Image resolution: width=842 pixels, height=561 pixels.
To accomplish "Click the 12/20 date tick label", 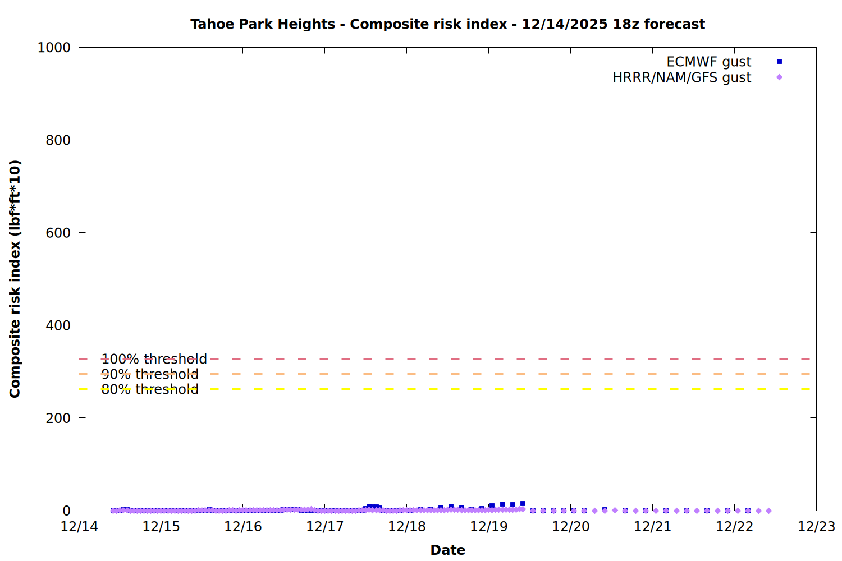I will [x=571, y=527].
